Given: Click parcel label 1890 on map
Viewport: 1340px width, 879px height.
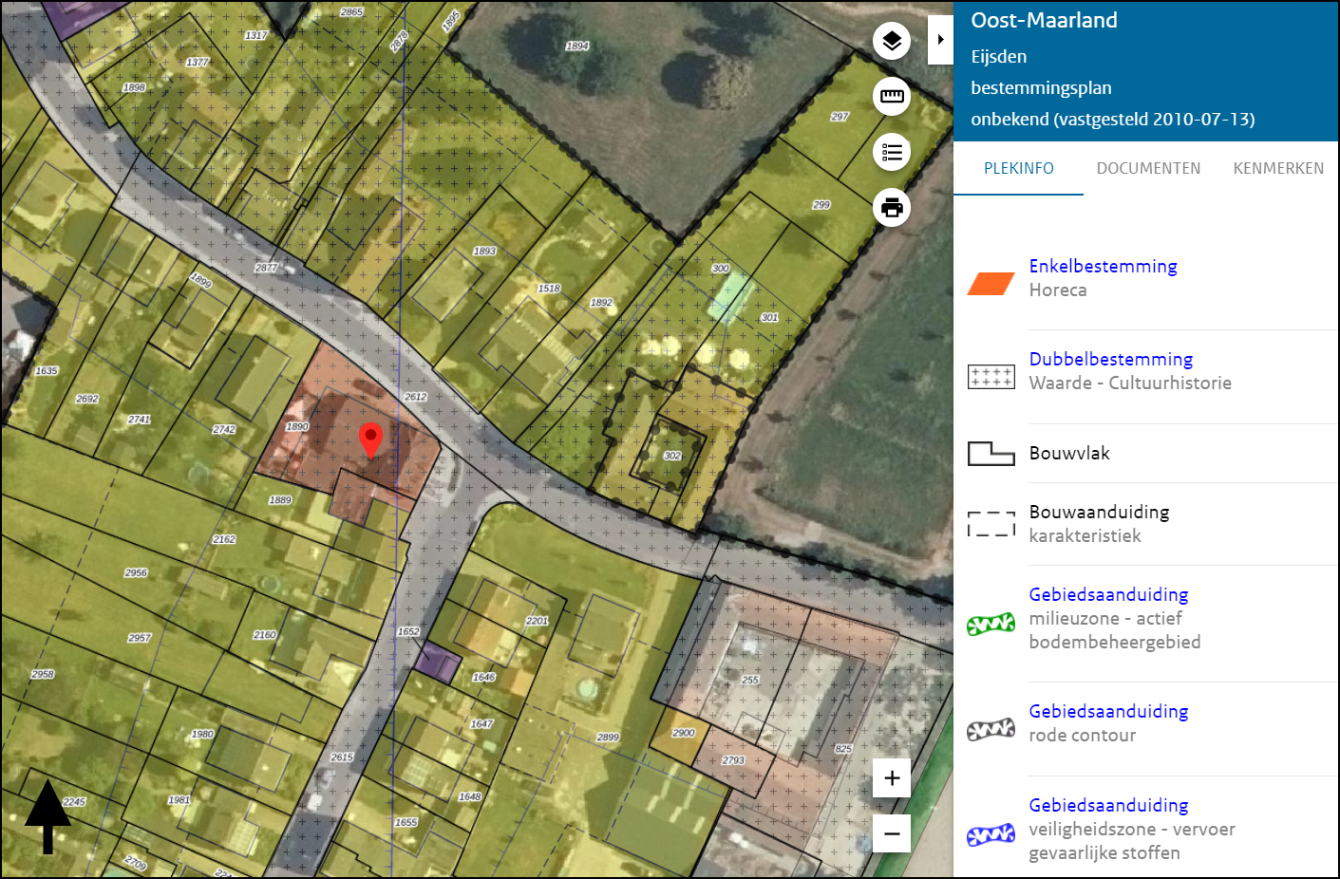Looking at the screenshot, I should point(297,427).
